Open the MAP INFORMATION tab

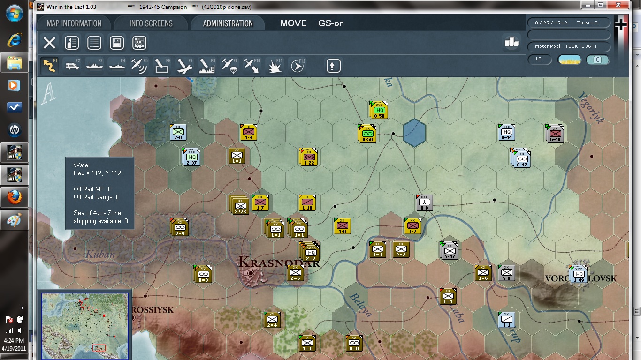coord(74,23)
